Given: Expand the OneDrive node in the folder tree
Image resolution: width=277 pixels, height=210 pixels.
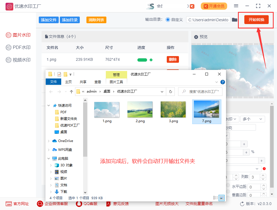Looking at the screenshot, I should coord(49,141).
